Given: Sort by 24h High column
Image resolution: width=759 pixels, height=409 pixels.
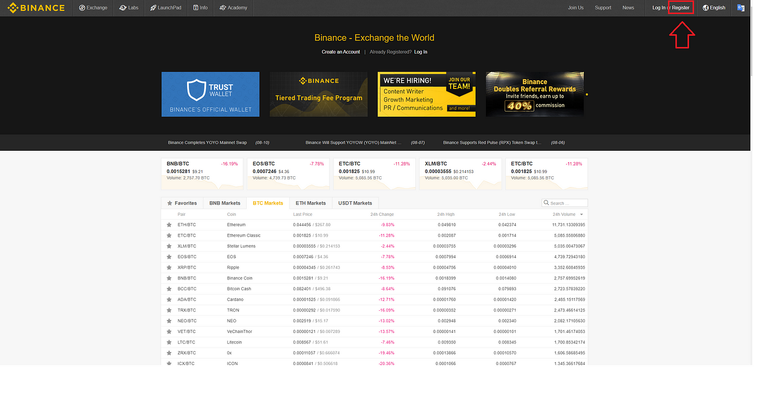Looking at the screenshot, I should (x=447, y=214).
